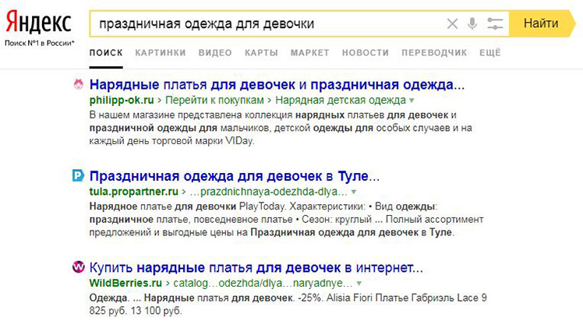Click the WildBerries purple W favicon

click(79, 266)
